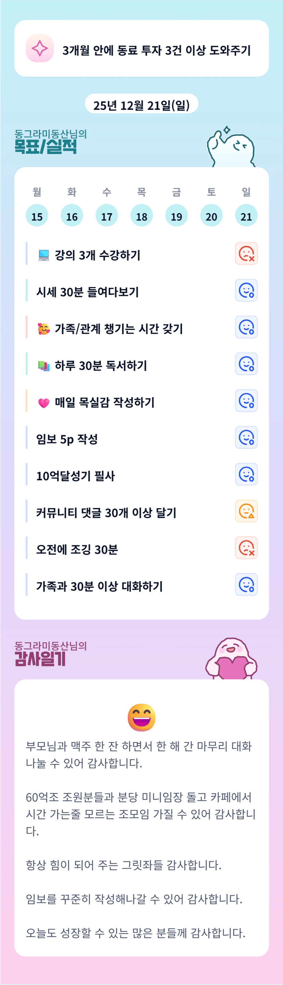
Task: Click status face icon for 오전에 조깅 30분
Action: pos(246,548)
